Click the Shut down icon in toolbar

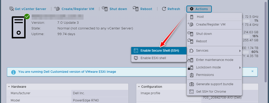tap(105, 9)
